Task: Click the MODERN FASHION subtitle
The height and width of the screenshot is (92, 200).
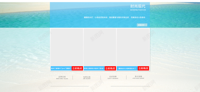Action: pos(138,10)
